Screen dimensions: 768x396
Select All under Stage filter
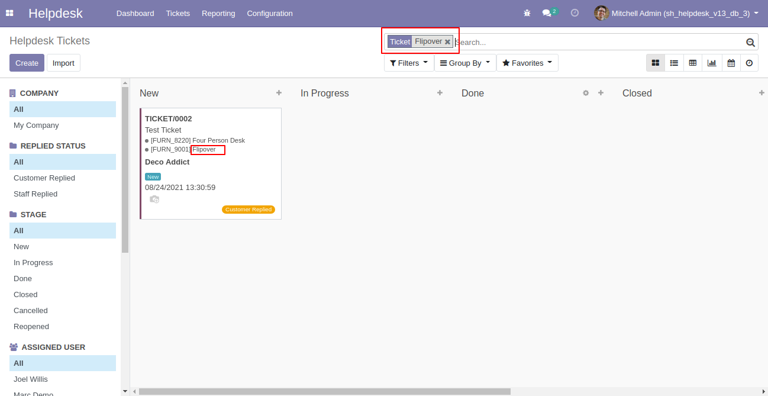63,230
